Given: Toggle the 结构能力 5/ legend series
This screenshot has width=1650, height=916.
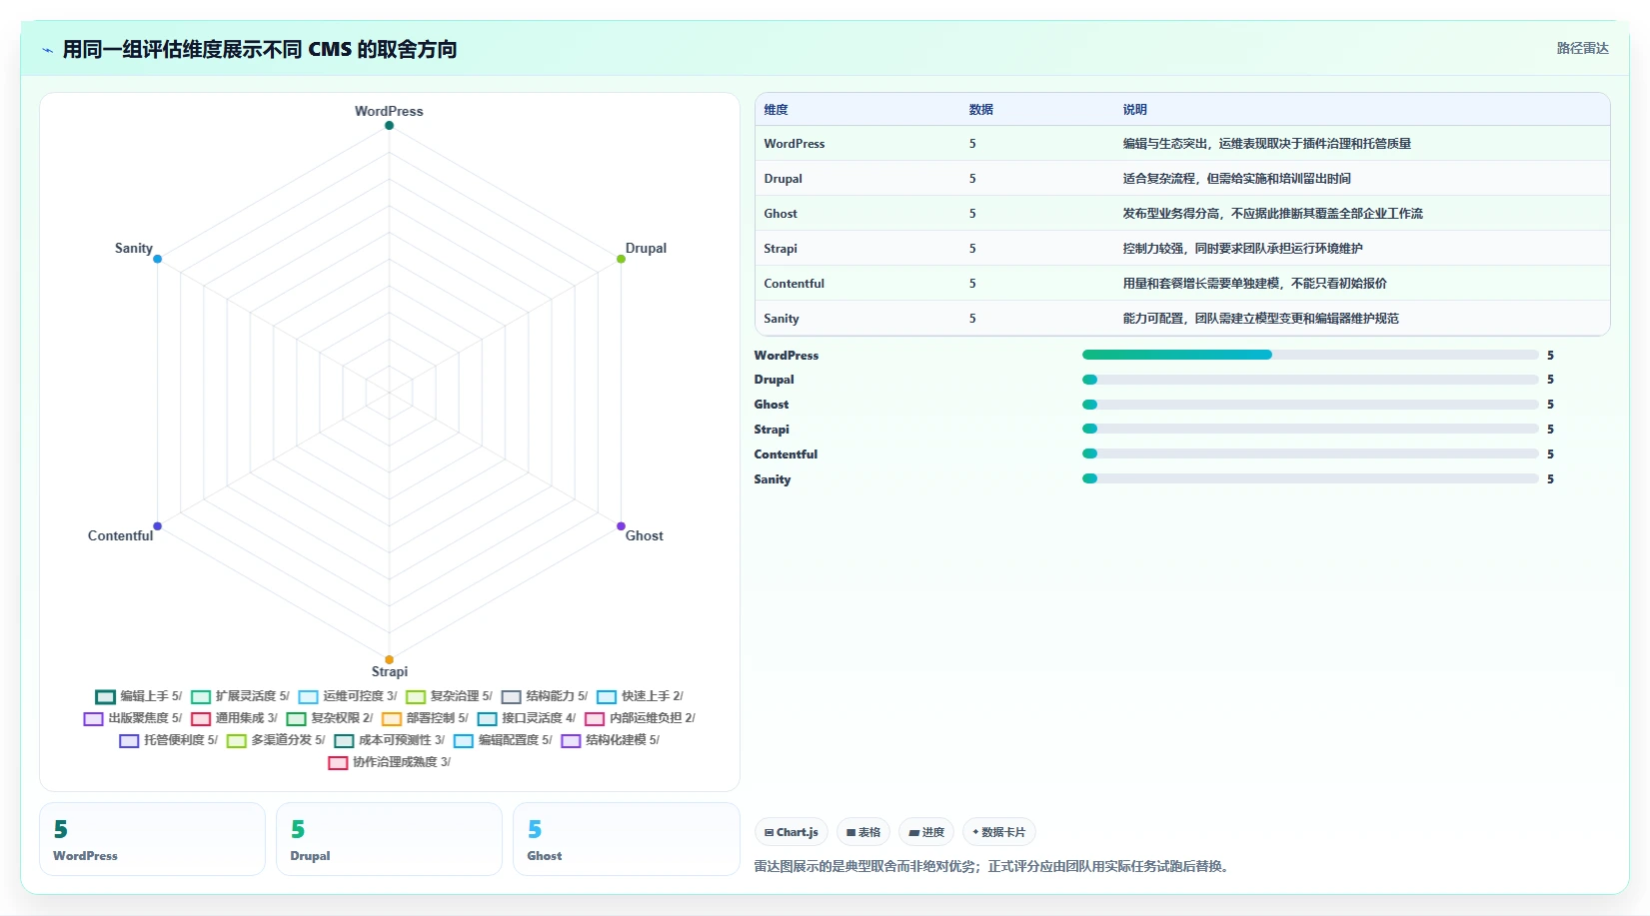Looking at the screenshot, I should tap(545, 696).
